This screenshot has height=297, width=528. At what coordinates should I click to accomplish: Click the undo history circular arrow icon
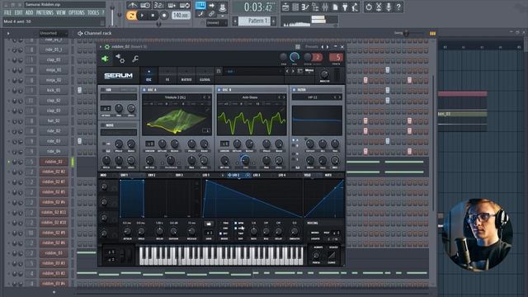click(x=369, y=7)
